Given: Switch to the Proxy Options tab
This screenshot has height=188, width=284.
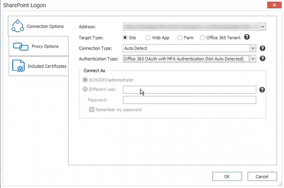Looking at the screenshot, I should click(38, 46).
